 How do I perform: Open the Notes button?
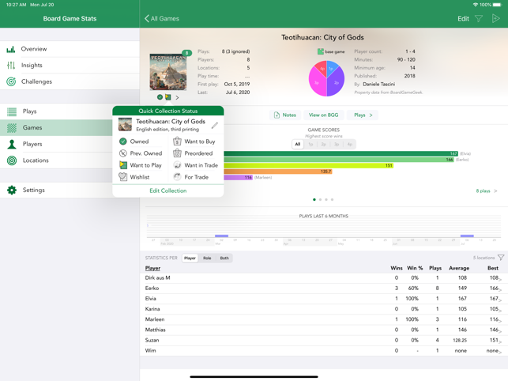(285, 115)
